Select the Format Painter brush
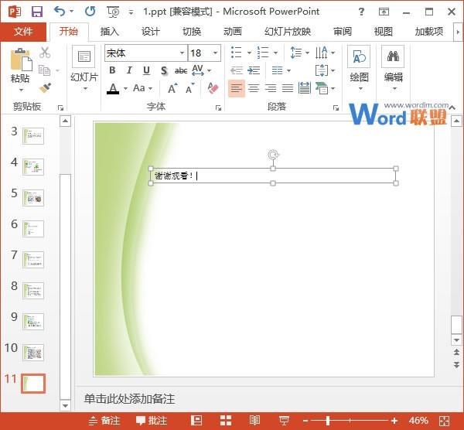The image size is (464, 430). click(x=45, y=88)
